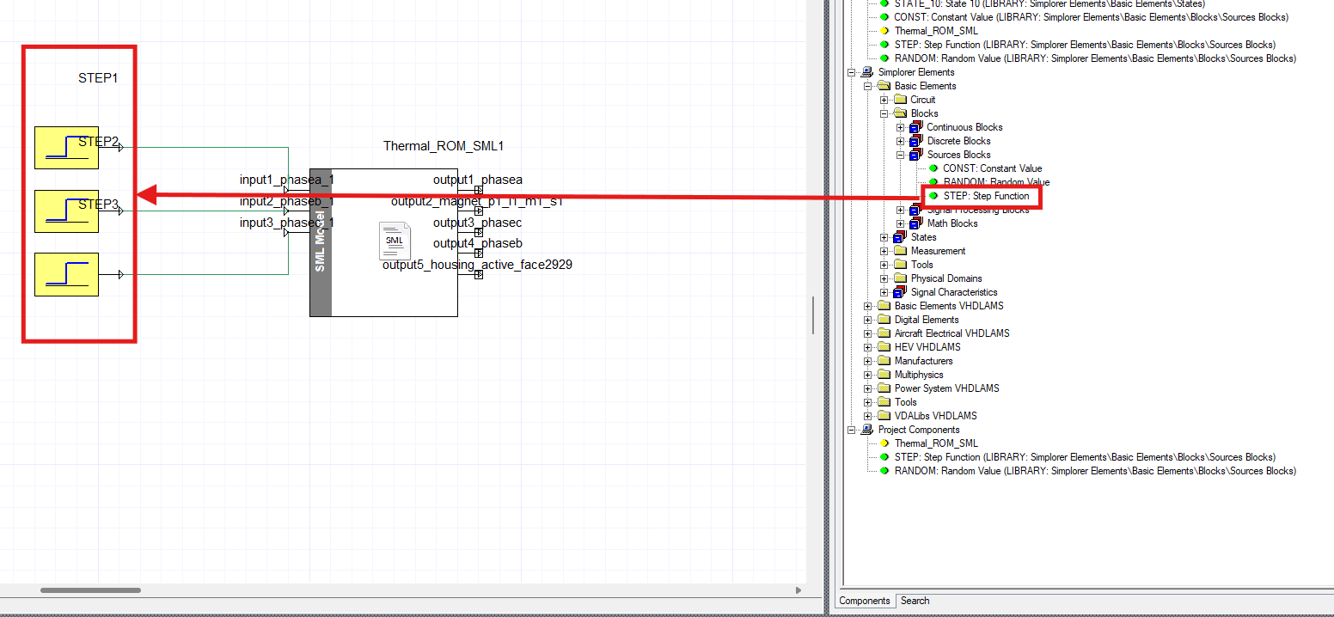Switch to the Search tab
The width and height of the screenshot is (1334, 617).
coord(915,601)
